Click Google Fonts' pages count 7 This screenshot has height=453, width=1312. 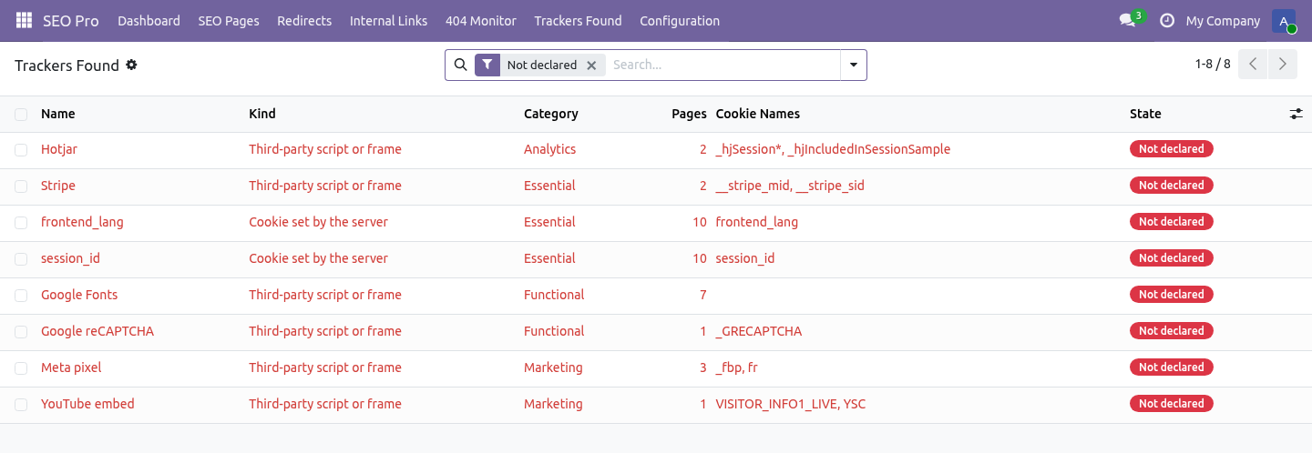click(703, 295)
